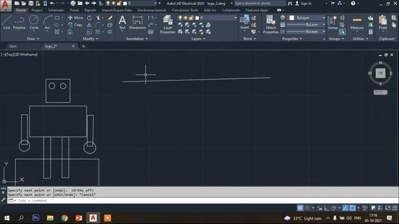The height and width of the screenshot is (224, 399).
Task: Select the Mirror tool icon
Action: (89, 25)
